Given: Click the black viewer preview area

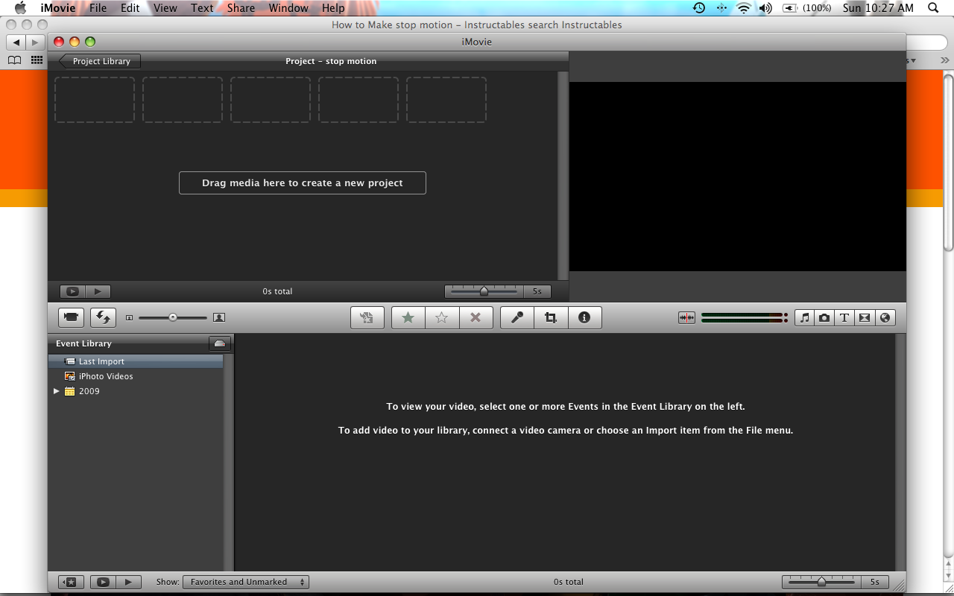Looking at the screenshot, I should click(x=738, y=177).
